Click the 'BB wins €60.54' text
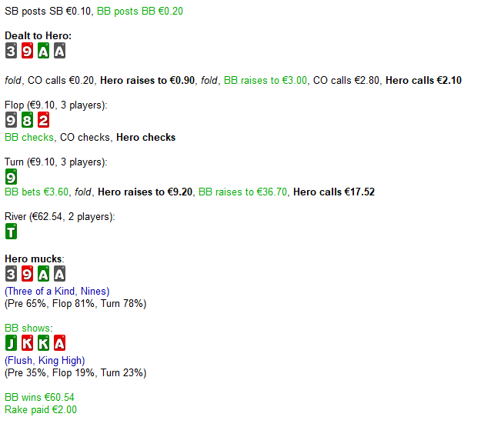The height and width of the screenshot is (427, 494). pyautogui.click(x=39, y=397)
